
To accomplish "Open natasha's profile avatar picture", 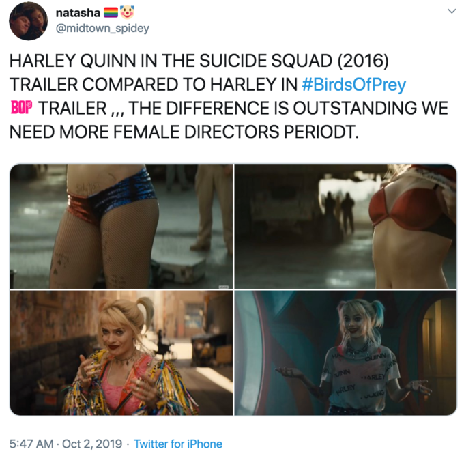I will click(28, 22).
